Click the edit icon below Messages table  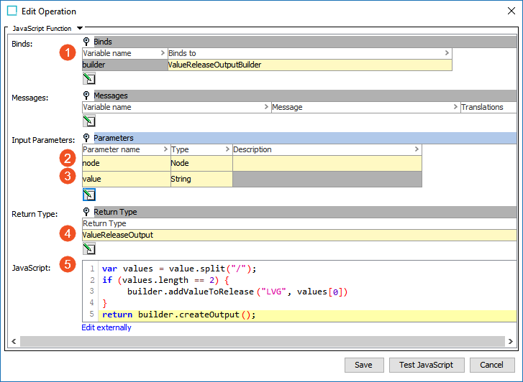(x=89, y=121)
